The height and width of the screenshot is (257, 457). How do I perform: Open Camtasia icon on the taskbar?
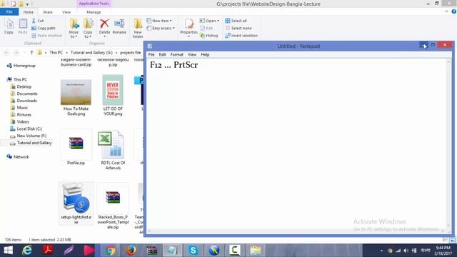[235, 251]
